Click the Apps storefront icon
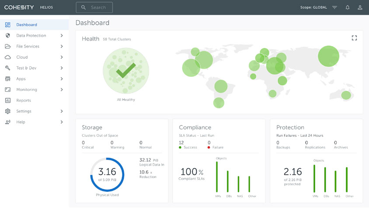Viewport: 369px width, 208px height. coord(7,79)
